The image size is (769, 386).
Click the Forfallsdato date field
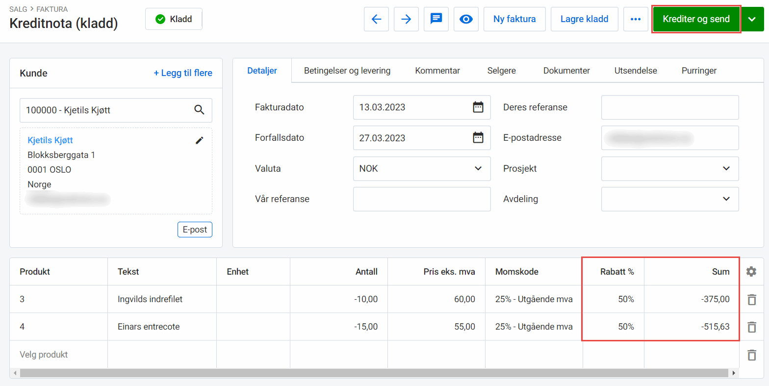click(422, 138)
